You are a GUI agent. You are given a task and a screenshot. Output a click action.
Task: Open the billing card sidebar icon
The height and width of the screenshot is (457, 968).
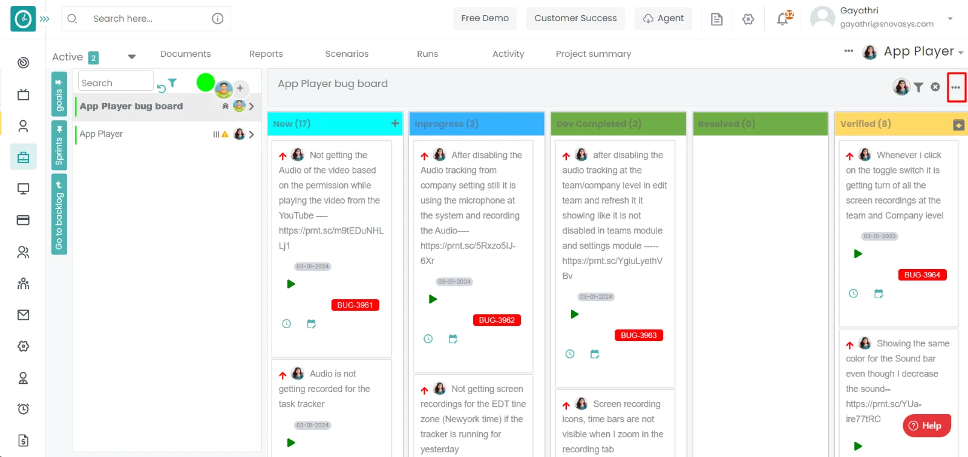23,220
